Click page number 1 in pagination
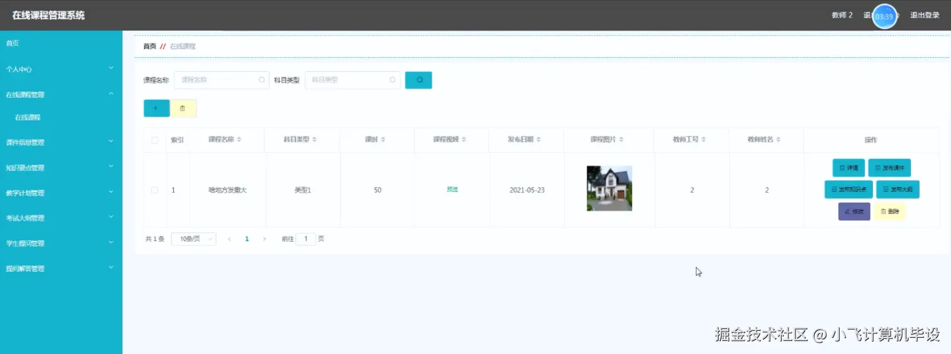The height and width of the screenshot is (354, 951). pyautogui.click(x=247, y=239)
